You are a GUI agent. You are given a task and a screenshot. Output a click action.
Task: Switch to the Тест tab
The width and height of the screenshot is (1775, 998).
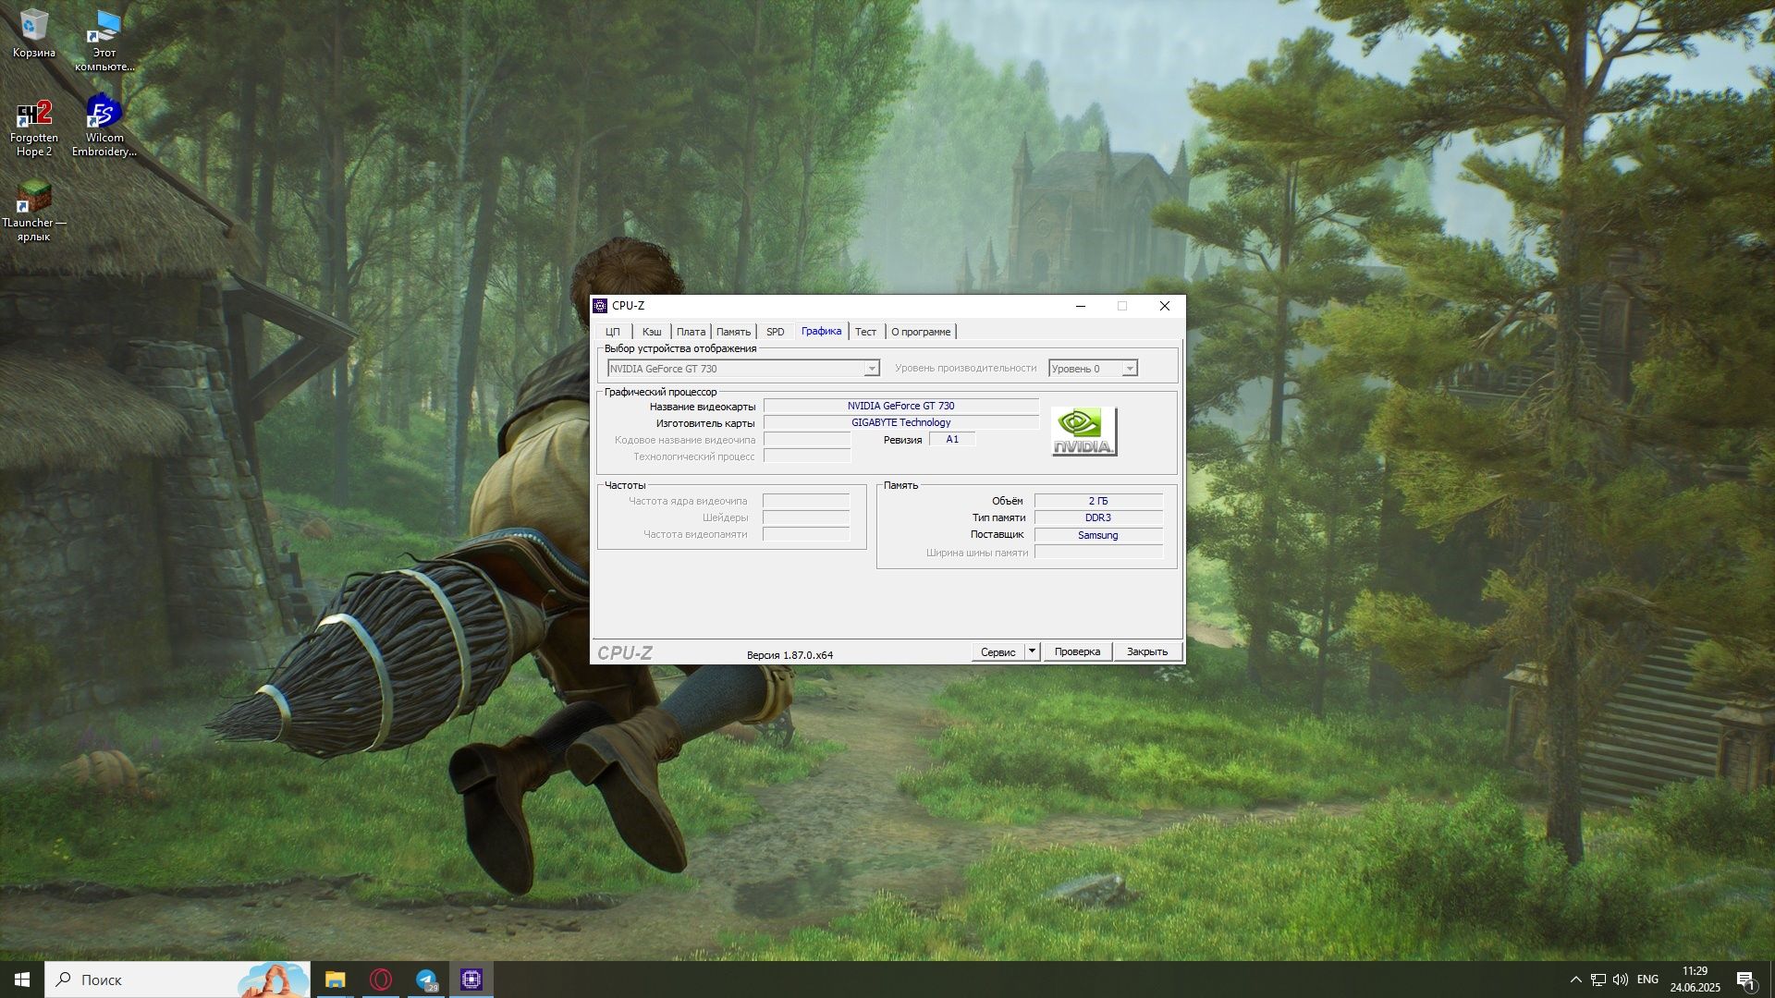pyautogui.click(x=865, y=332)
